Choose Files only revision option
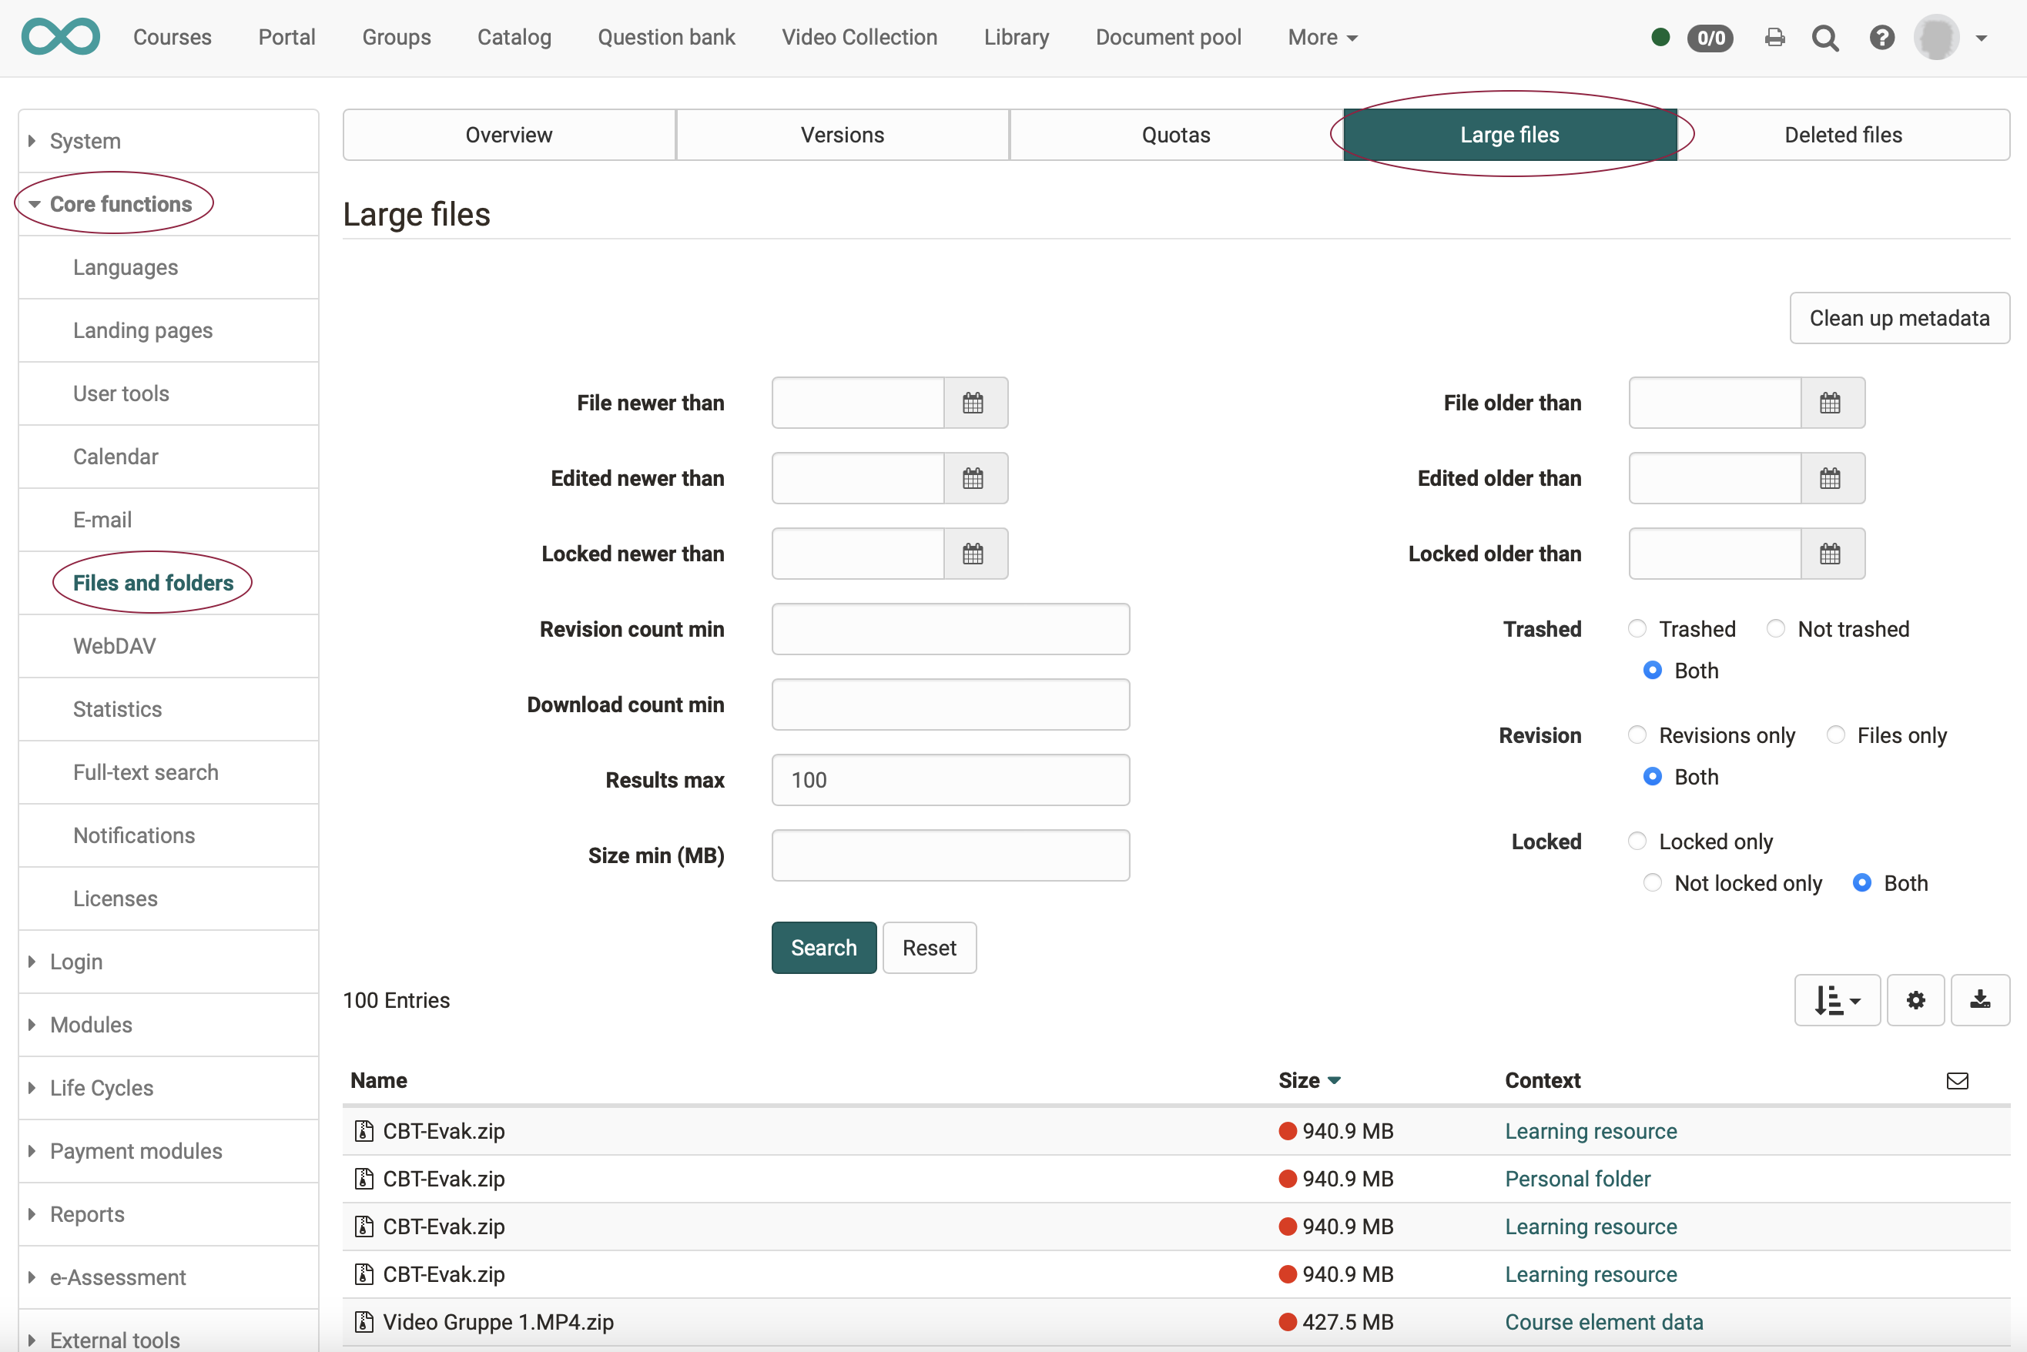Screen dimensions: 2027x1352 coord(1835,735)
